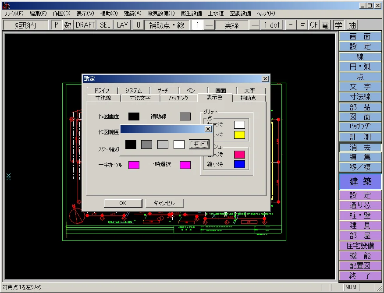This screenshot has height=293, width=384.
Task: Open the 補助点・線 layer selector
Action: point(167,25)
